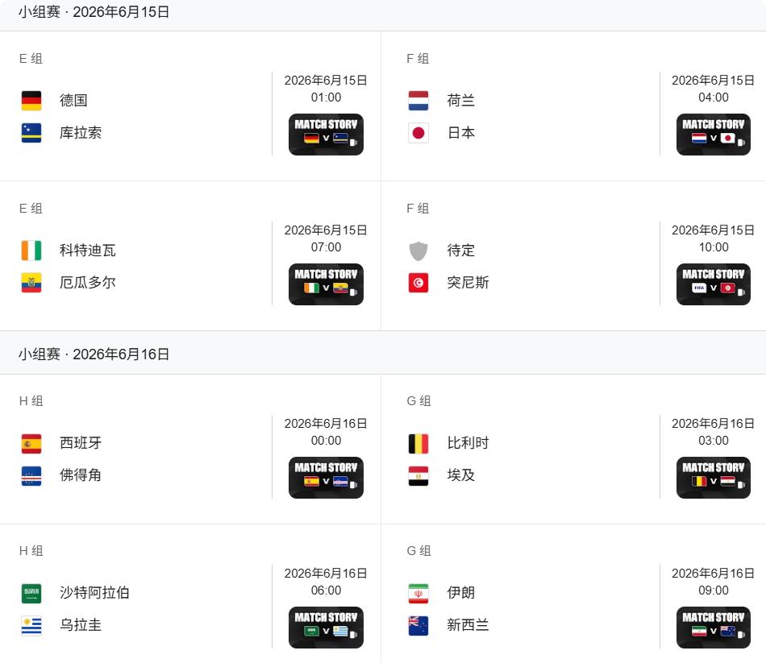This screenshot has width=766, height=663.
Task: Click the Japan flag icon
Action: point(418,133)
